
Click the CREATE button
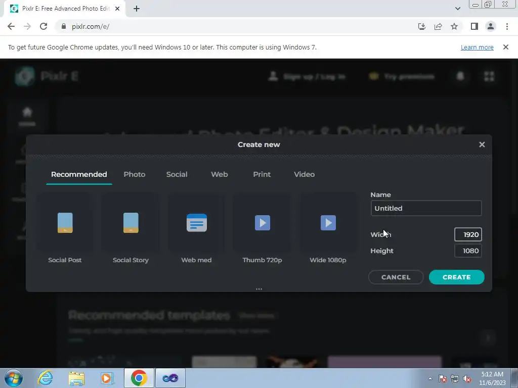[457, 277]
